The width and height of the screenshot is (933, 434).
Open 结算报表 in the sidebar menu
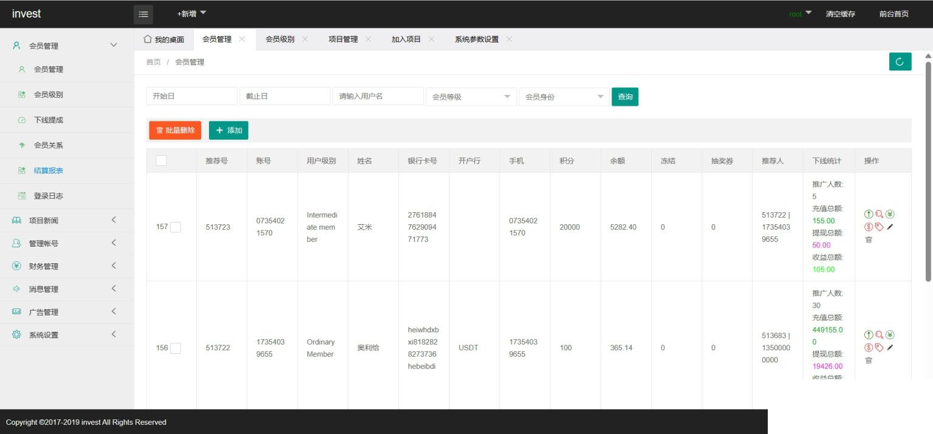tap(49, 171)
